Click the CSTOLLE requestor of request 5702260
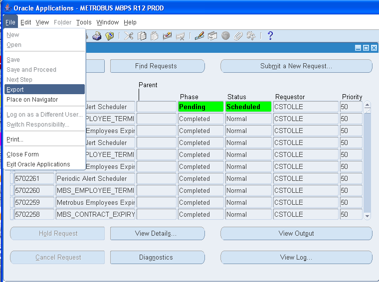Image resolution: width=379 pixels, height=282 pixels. (x=306, y=190)
